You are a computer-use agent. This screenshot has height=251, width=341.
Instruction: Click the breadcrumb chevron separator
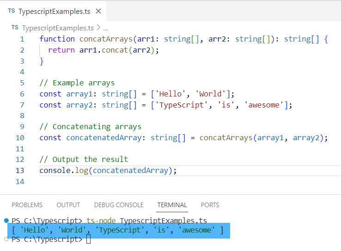point(98,28)
